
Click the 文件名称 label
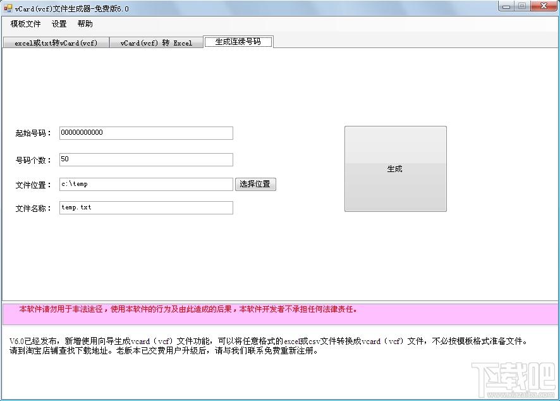[33, 208]
